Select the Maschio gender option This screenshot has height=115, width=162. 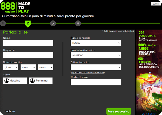15,81
